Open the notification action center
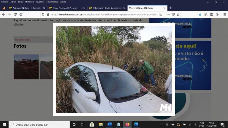 pos(222,124)
